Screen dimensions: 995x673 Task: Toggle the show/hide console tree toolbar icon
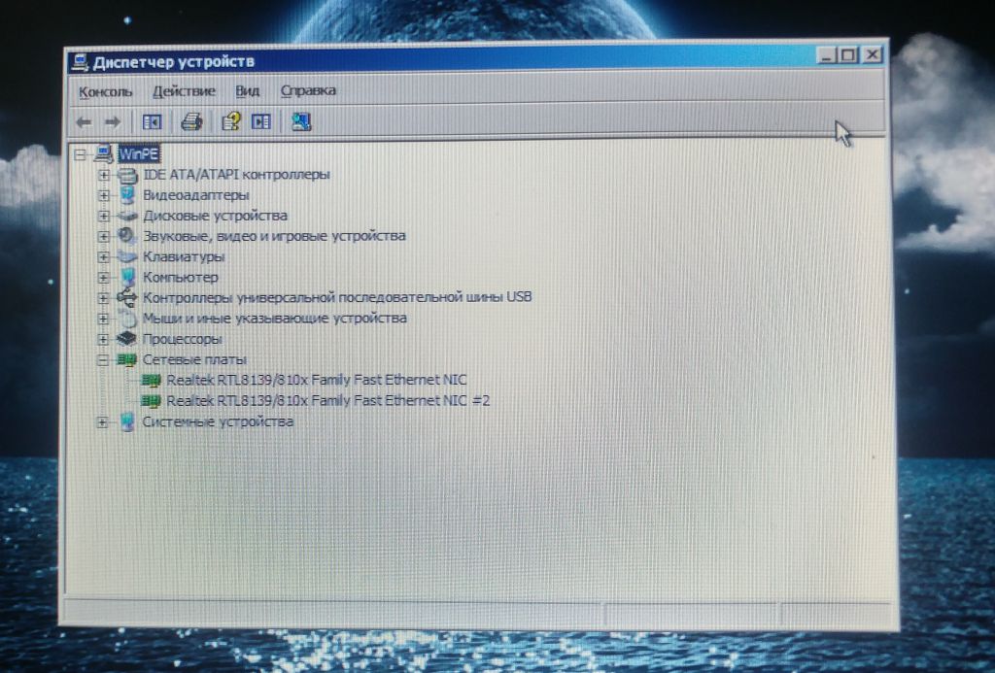click(x=153, y=121)
